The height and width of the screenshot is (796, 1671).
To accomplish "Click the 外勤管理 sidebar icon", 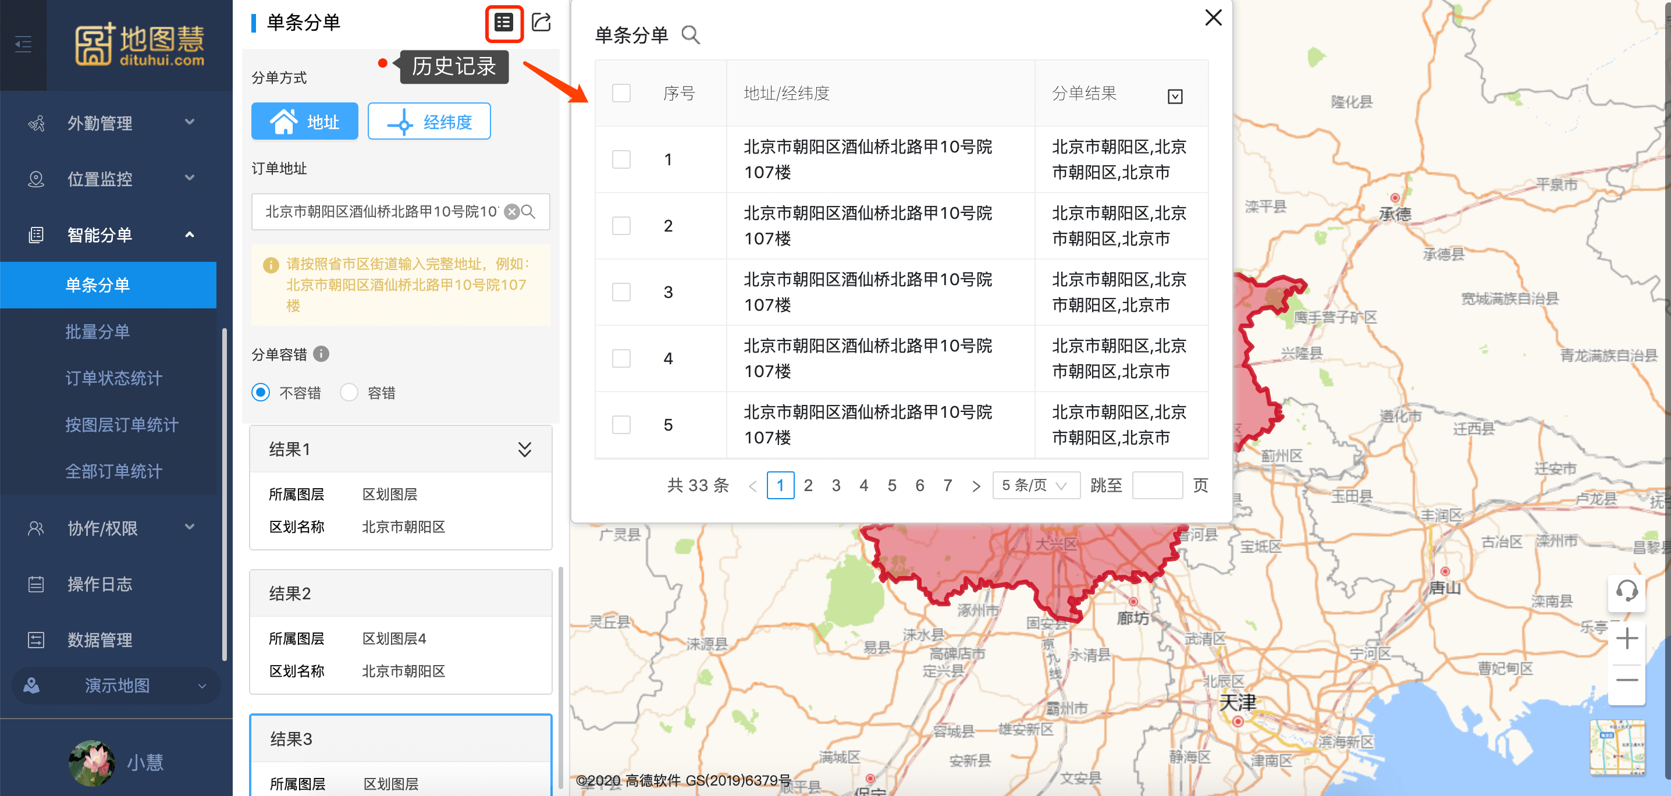I will click(x=36, y=123).
